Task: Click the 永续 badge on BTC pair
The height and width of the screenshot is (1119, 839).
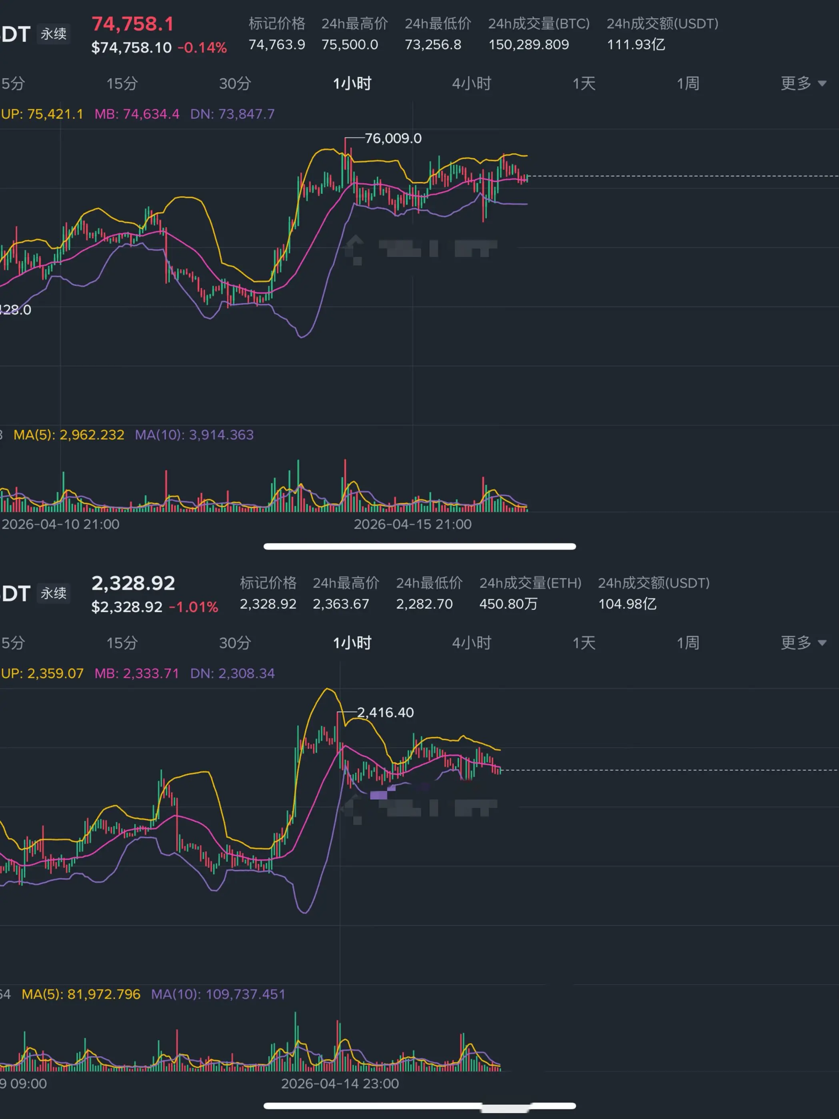Action: pos(53,34)
